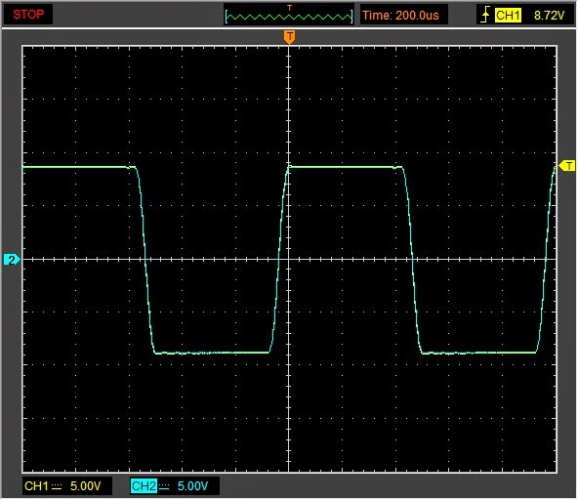Click the CH2 DC coupling symbol
578x500 pixels.
[164, 487]
